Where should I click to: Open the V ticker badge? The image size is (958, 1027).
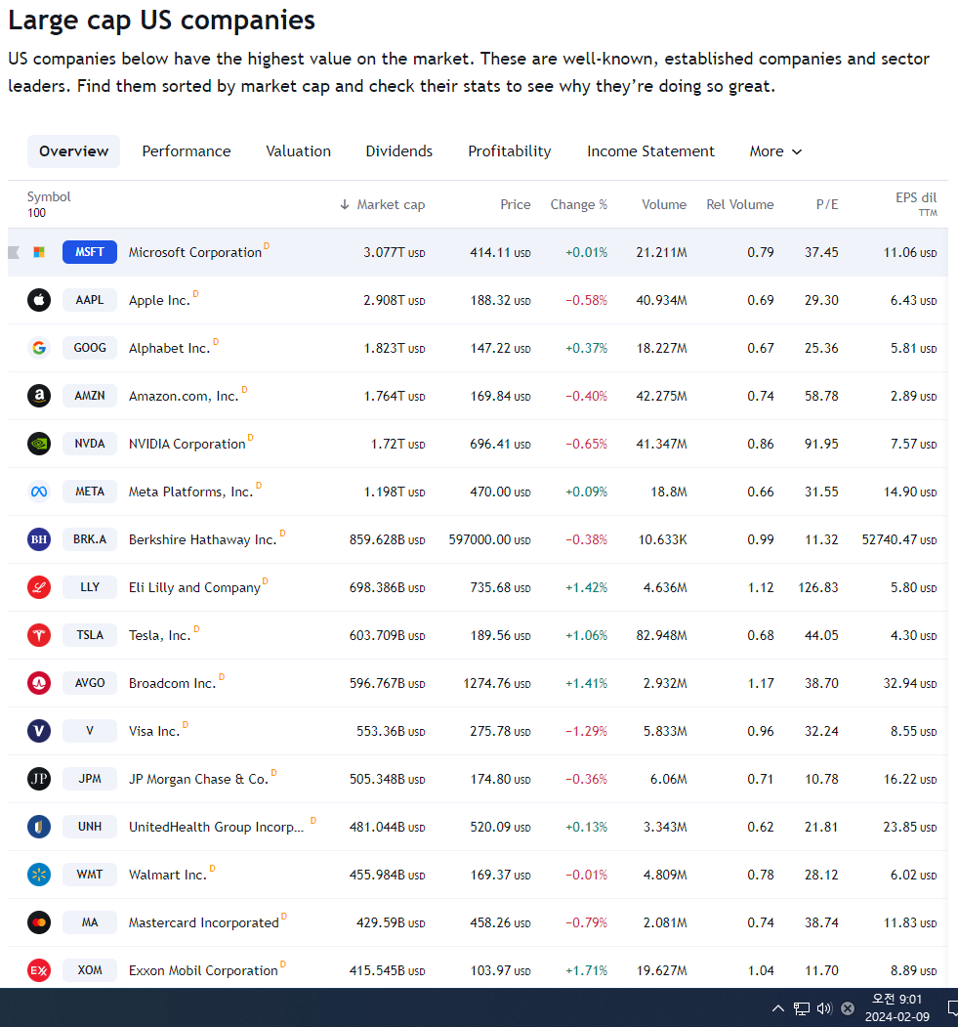click(x=90, y=730)
